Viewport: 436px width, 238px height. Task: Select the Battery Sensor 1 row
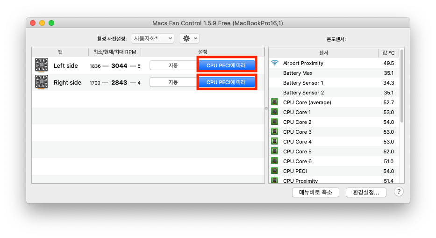point(334,83)
